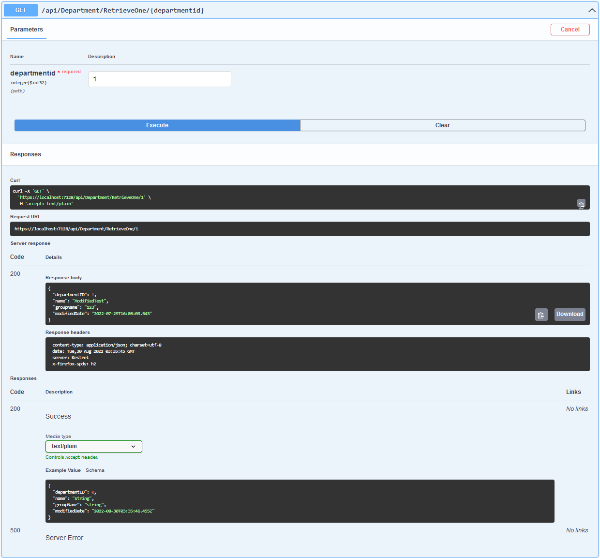600x558 pixels.
Task: Click the example value JSON block
Action: click(300, 501)
